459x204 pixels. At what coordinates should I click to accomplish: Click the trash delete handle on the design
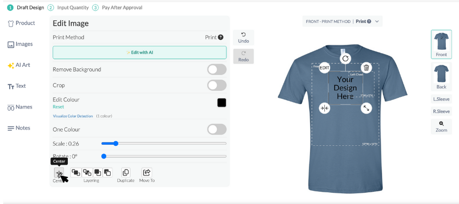366,68
